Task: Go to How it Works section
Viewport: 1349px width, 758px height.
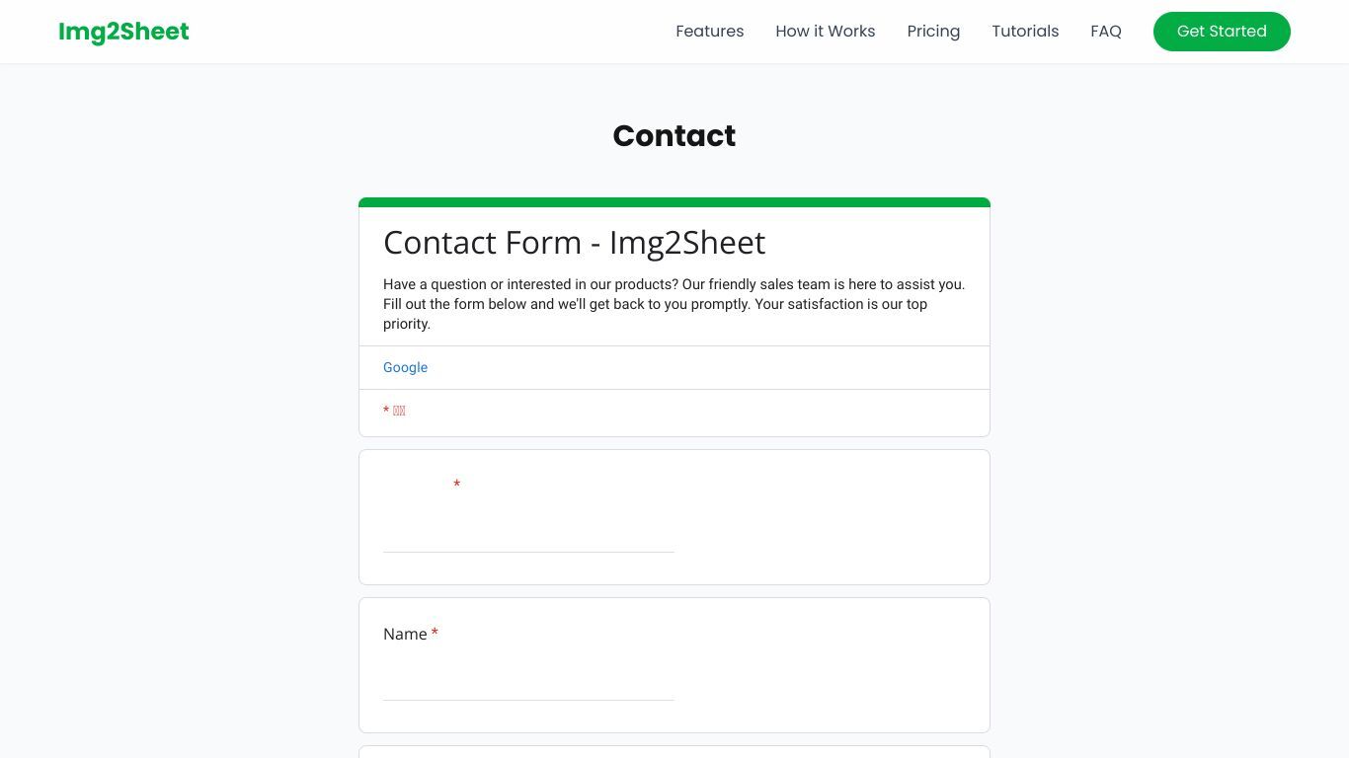Action: (x=825, y=32)
